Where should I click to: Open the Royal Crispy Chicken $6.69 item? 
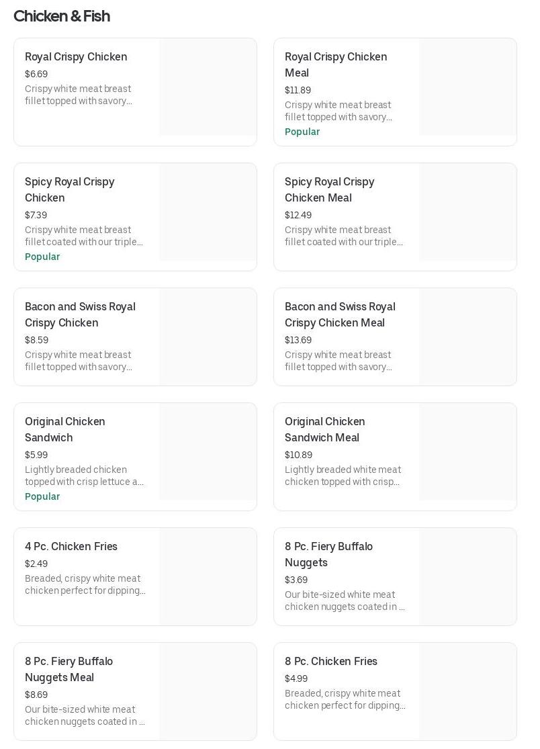point(76,57)
